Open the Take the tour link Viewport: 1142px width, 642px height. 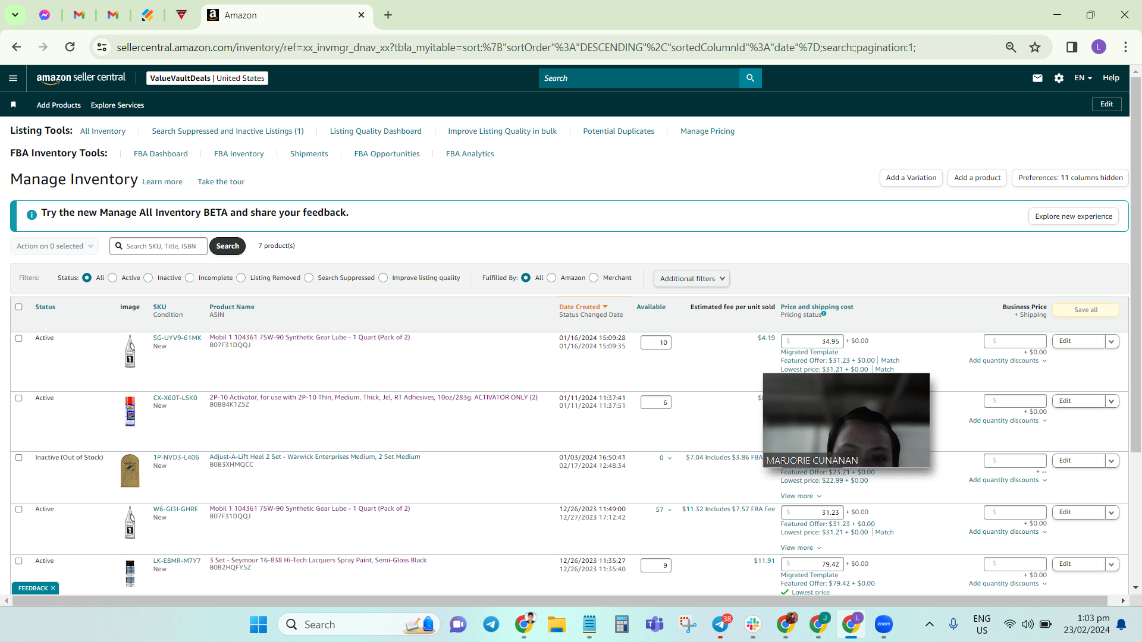(221, 182)
